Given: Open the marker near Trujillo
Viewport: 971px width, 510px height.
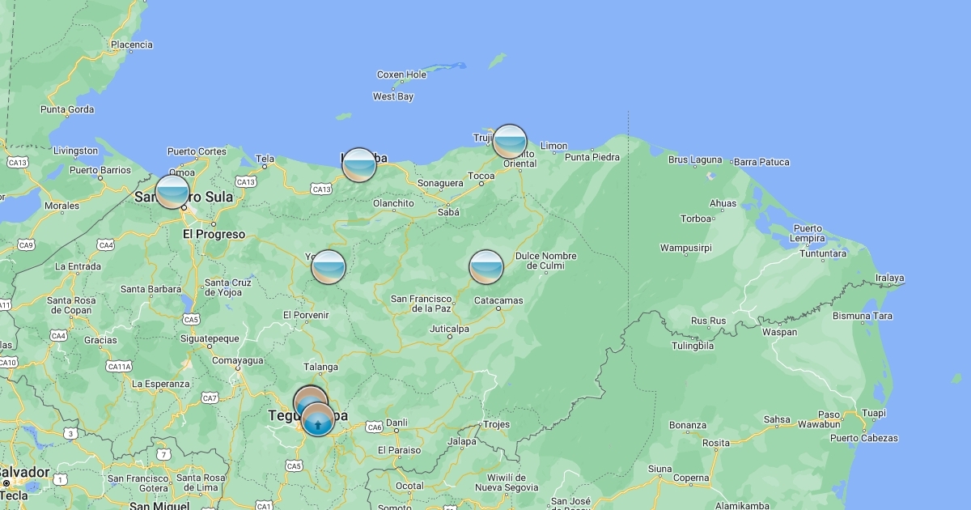Looking at the screenshot, I should click(x=510, y=142).
